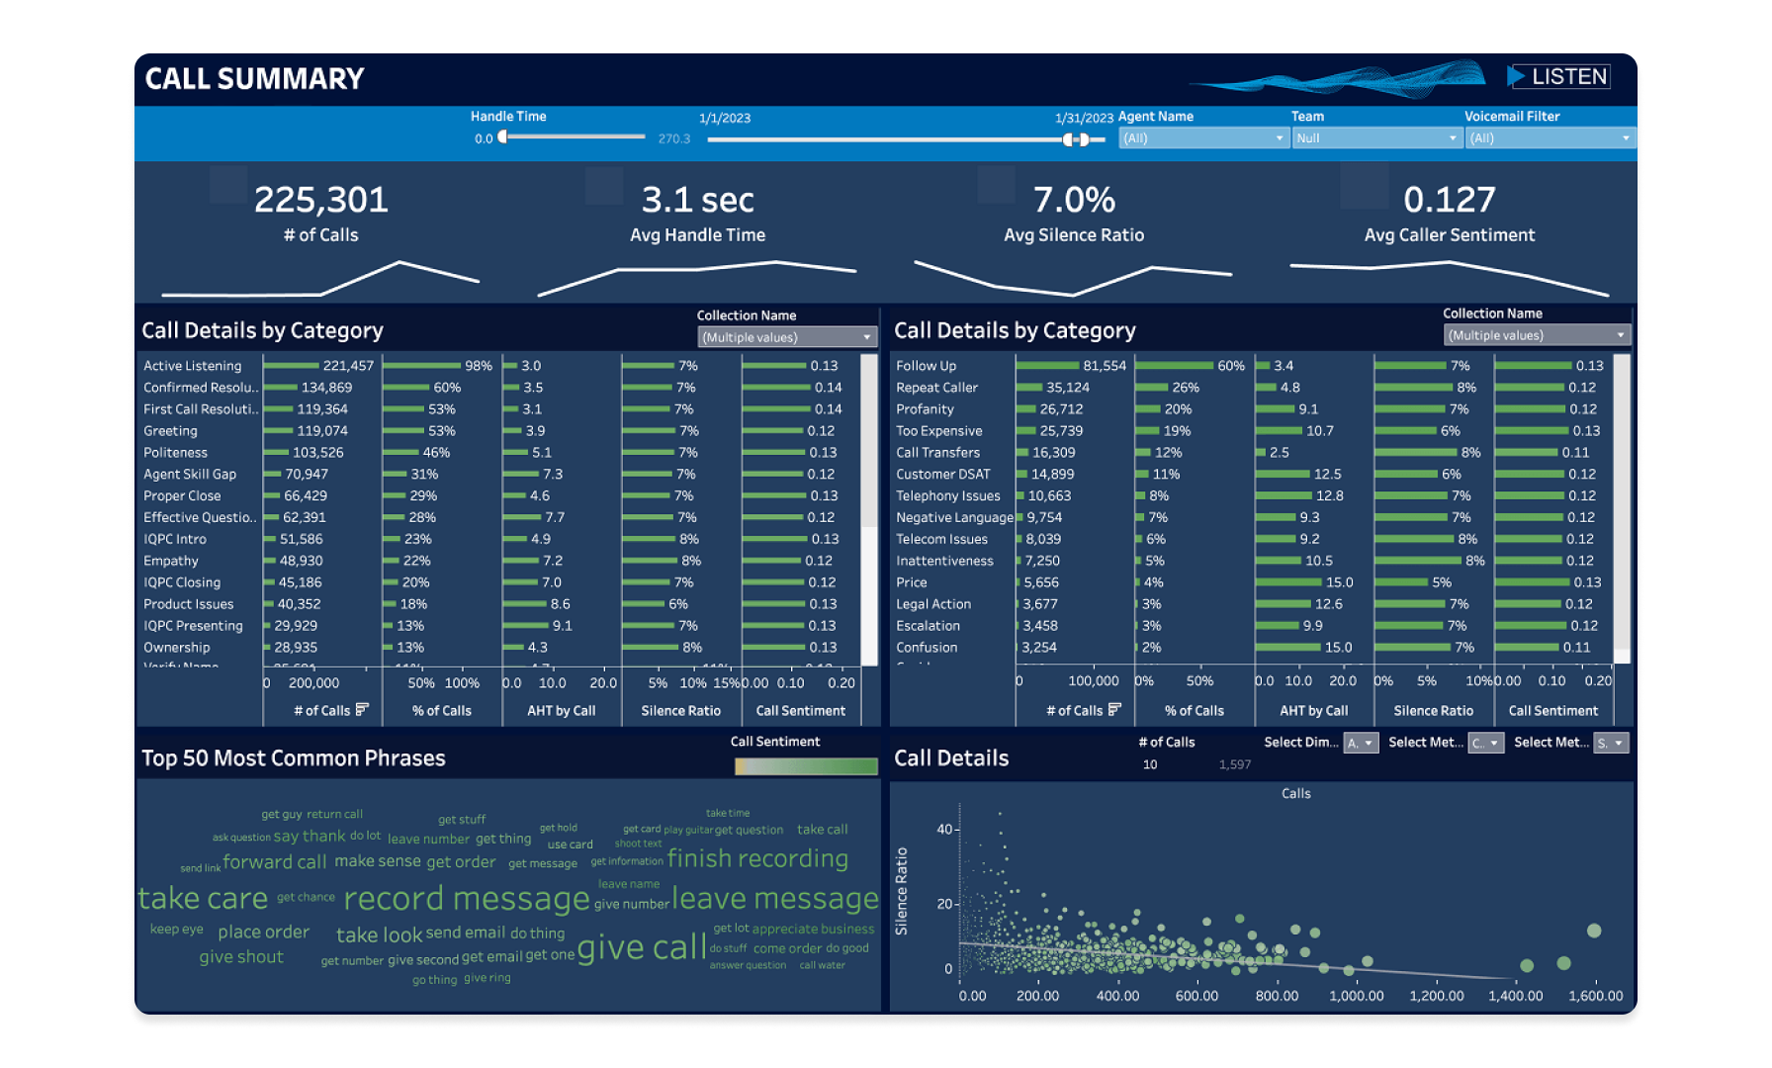Click the 'forward call' phrase
This screenshot has height=1068, width=1772.
pos(274,862)
